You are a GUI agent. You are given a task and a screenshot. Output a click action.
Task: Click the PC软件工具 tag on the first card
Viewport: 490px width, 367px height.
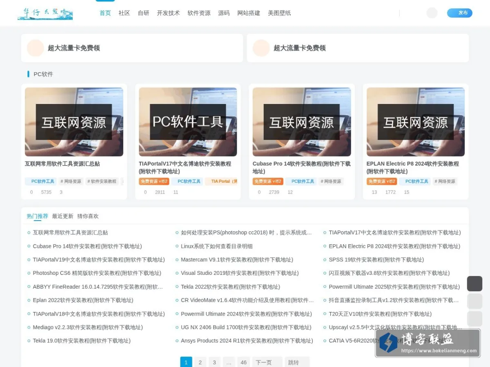pos(41,181)
